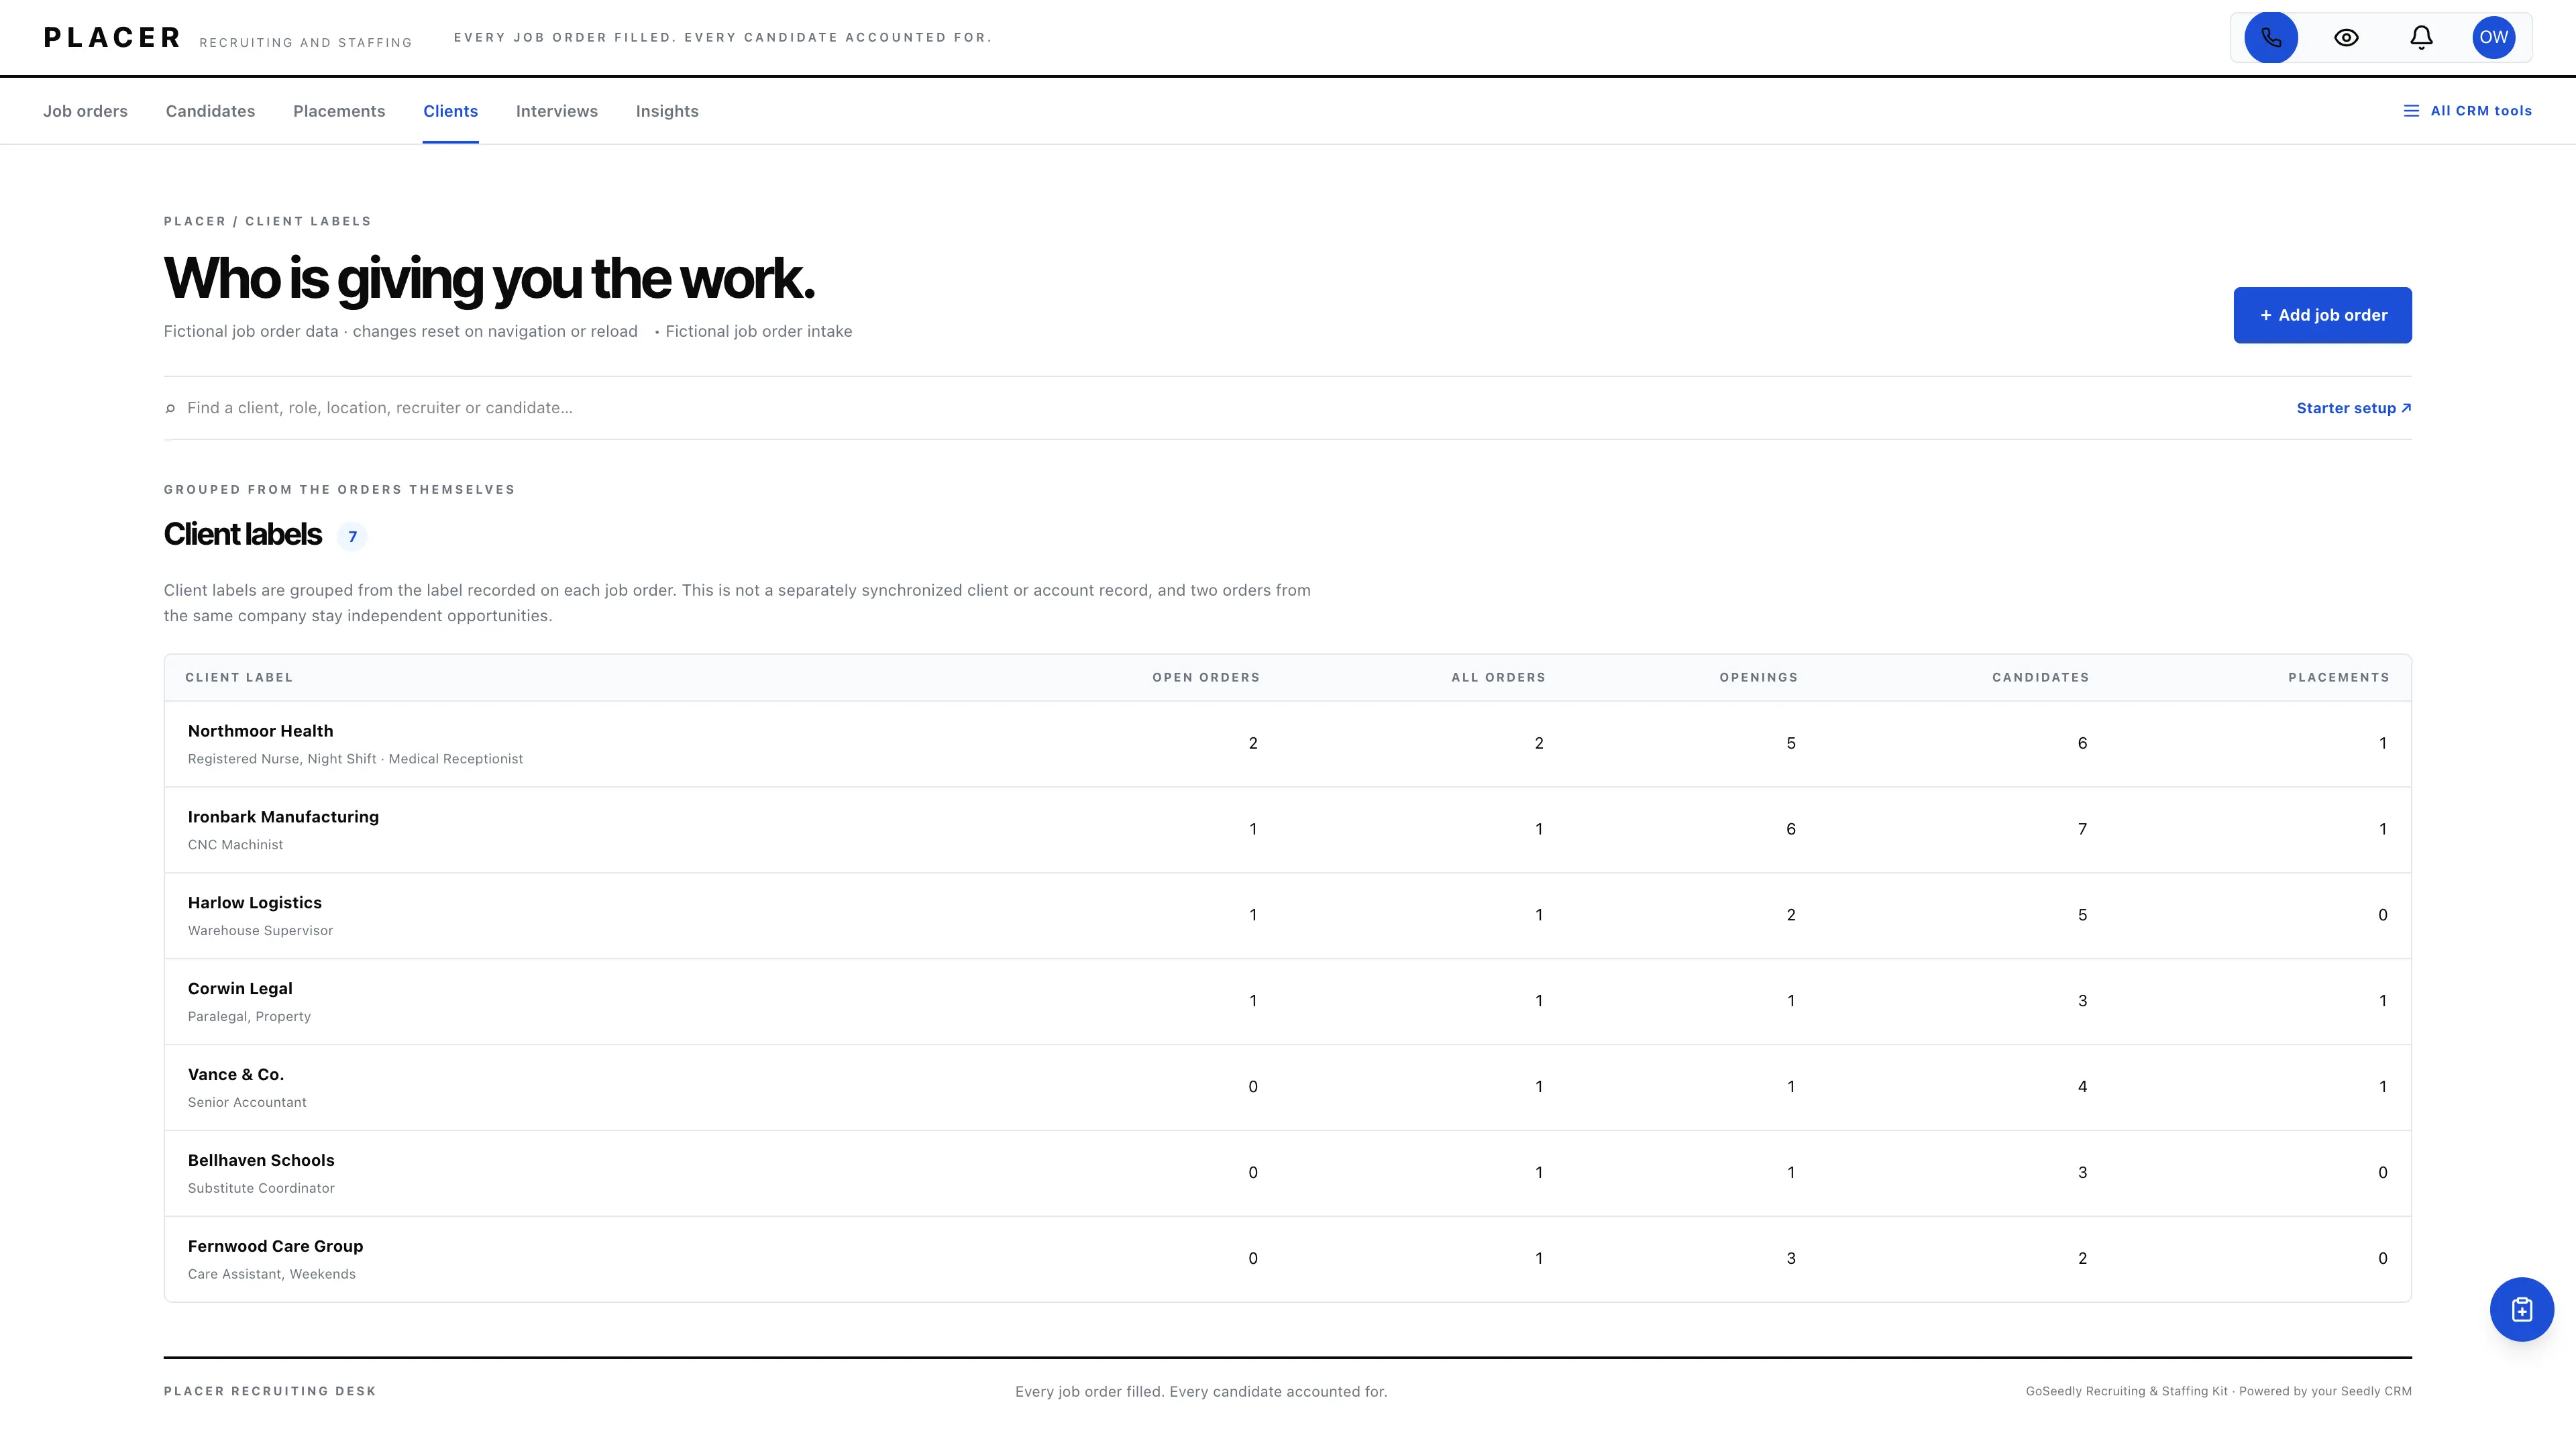This screenshot has width=2576, height=1449.
Task: Select the Corwin Legal client label
Action: point(240,988)
